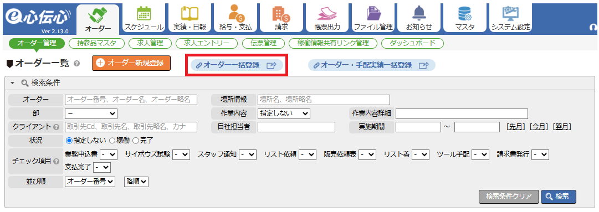Open the 販売依頼表 dropdown
The height and width of the screenshot is (212, 599).
(367, 154)
